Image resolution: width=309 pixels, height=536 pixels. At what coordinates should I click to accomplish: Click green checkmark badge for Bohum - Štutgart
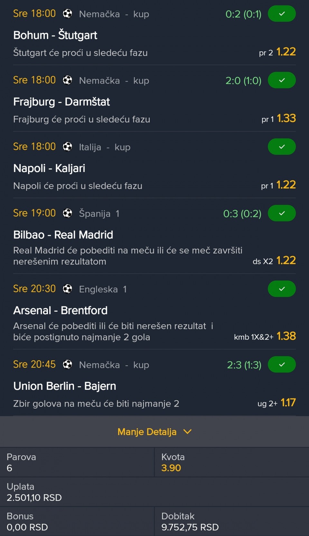point(282,14)
